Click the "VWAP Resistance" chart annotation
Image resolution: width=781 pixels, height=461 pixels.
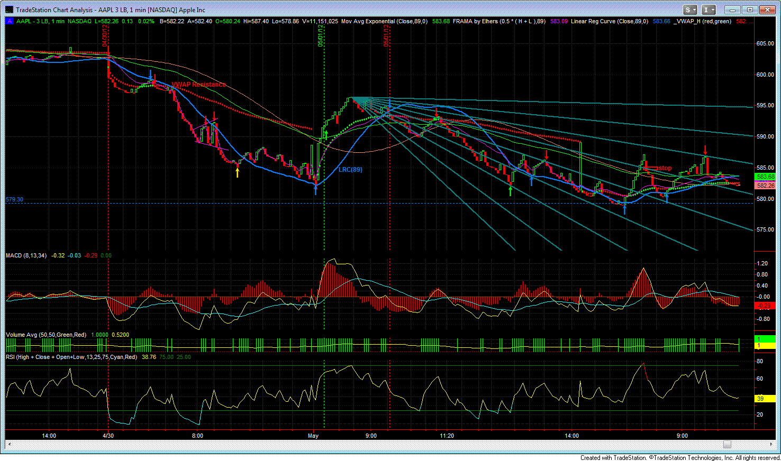[x=198, y=85]
